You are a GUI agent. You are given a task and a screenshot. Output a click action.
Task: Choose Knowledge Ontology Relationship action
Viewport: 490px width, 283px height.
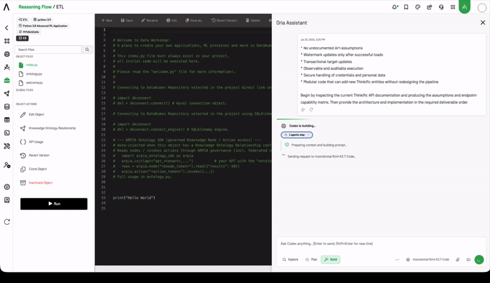(x=48, y=129)
